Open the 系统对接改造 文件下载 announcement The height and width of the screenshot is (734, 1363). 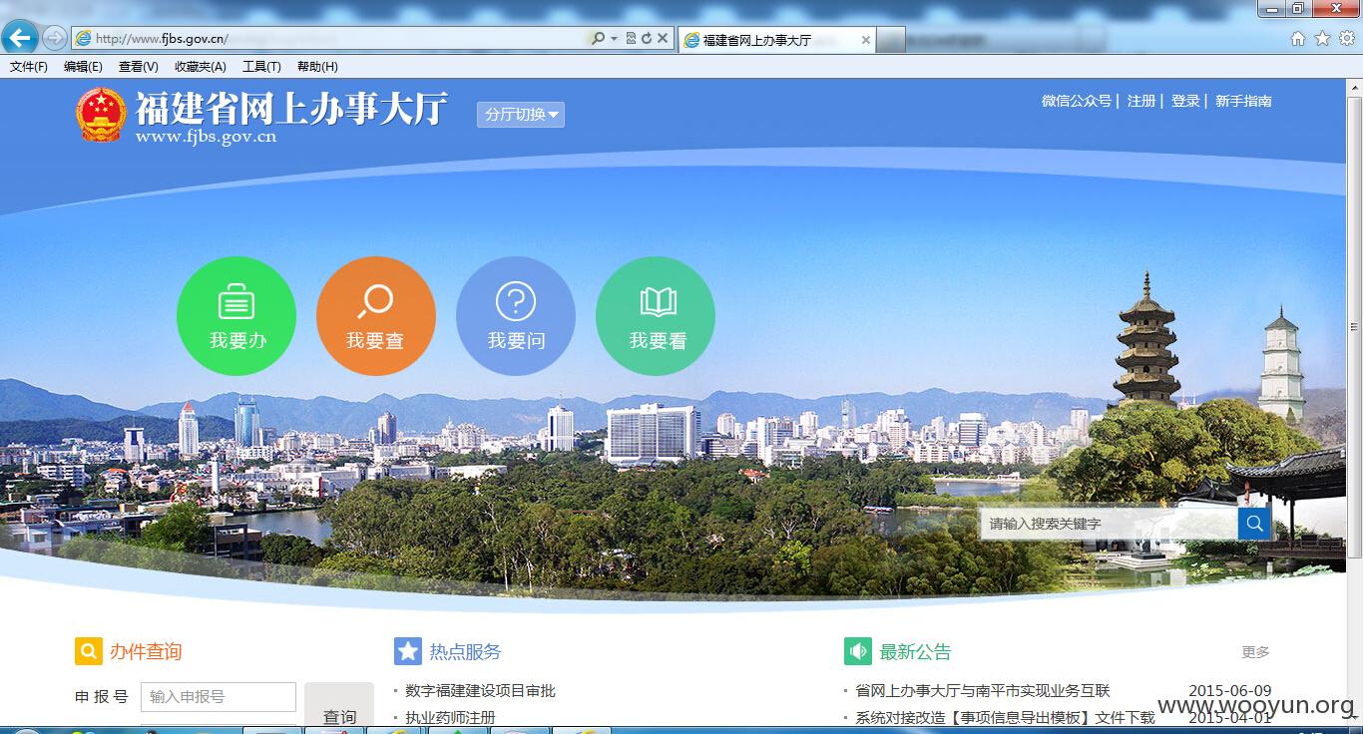(x=1005, y=717)
